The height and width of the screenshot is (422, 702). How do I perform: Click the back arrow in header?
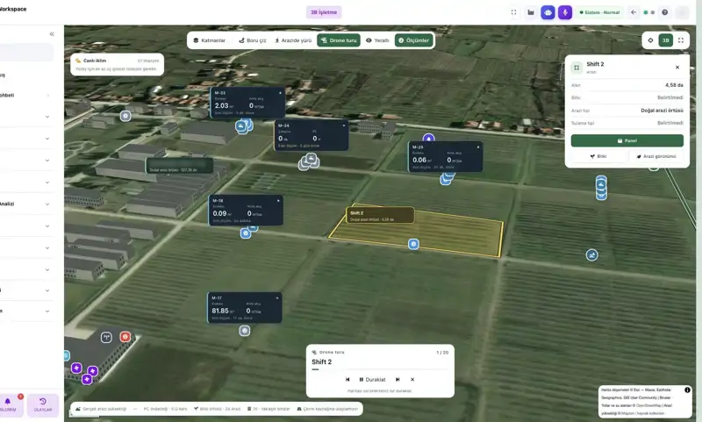[x=633, y=12]
